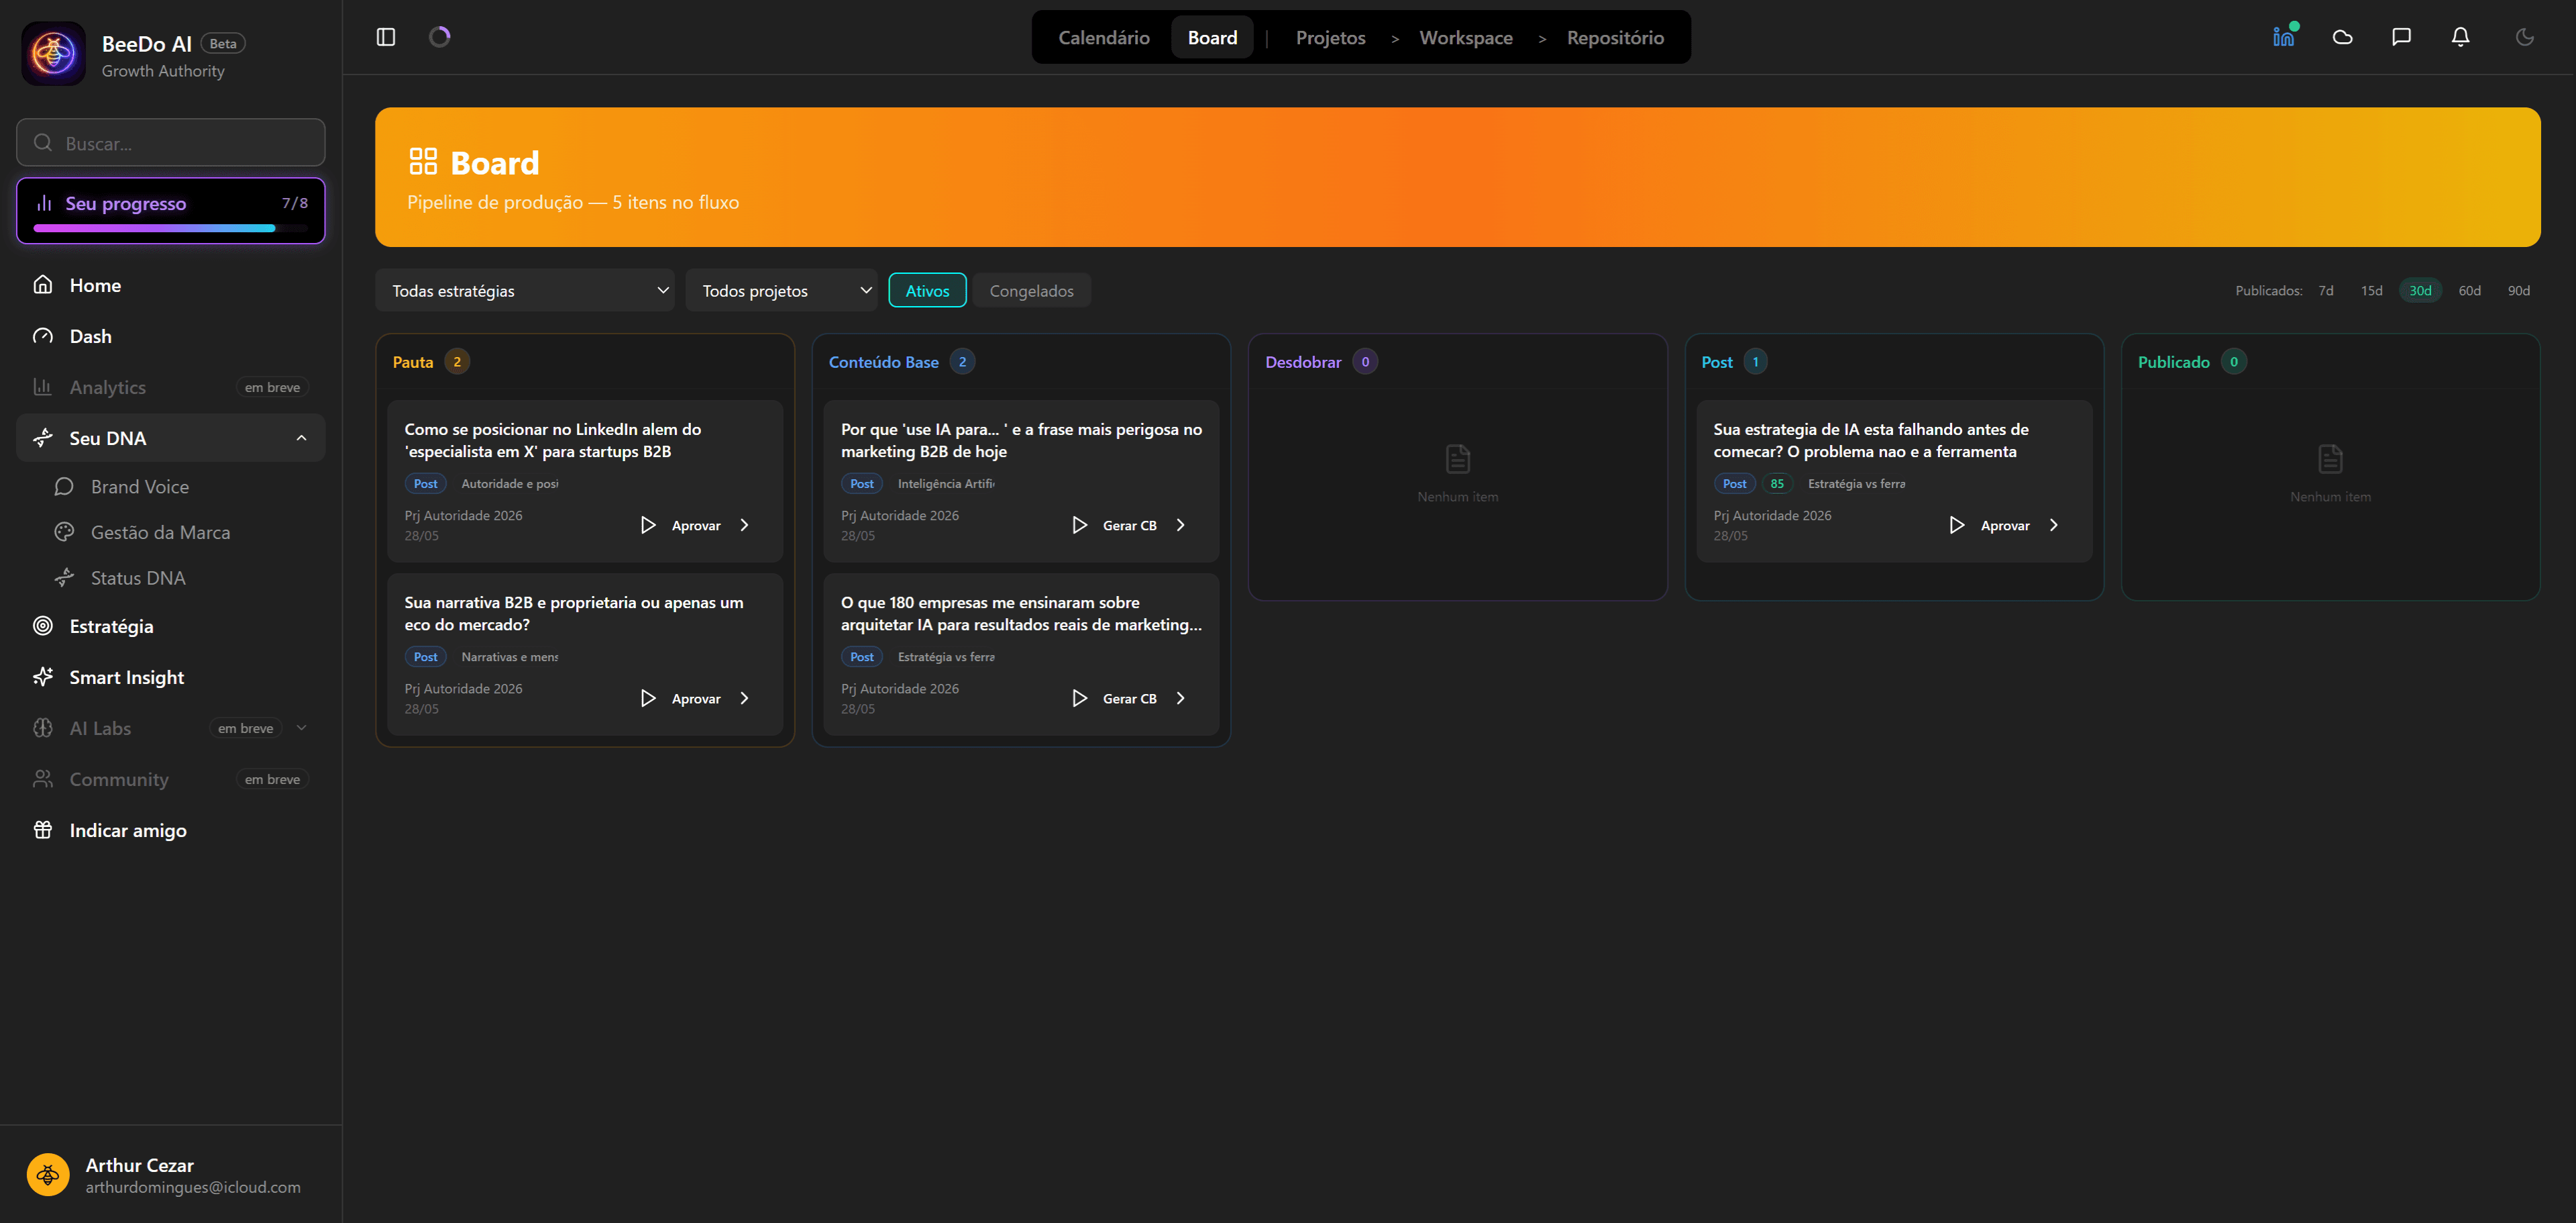Open the chat messages icon
2576x1223 pixels.
[2401, 37]
